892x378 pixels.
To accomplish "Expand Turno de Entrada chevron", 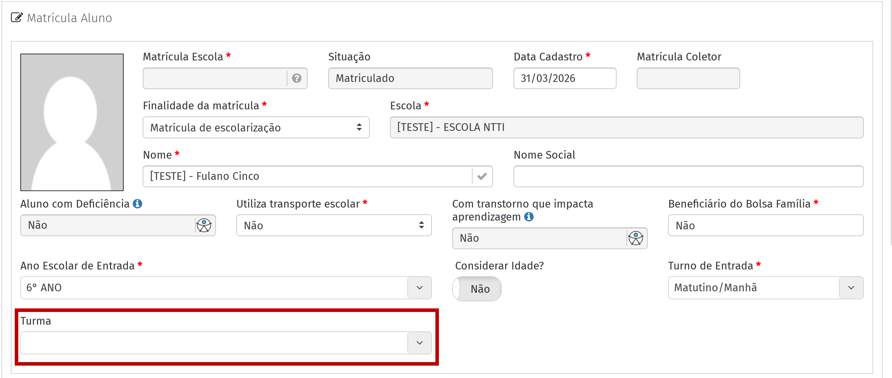I will (x=851, y=288).
